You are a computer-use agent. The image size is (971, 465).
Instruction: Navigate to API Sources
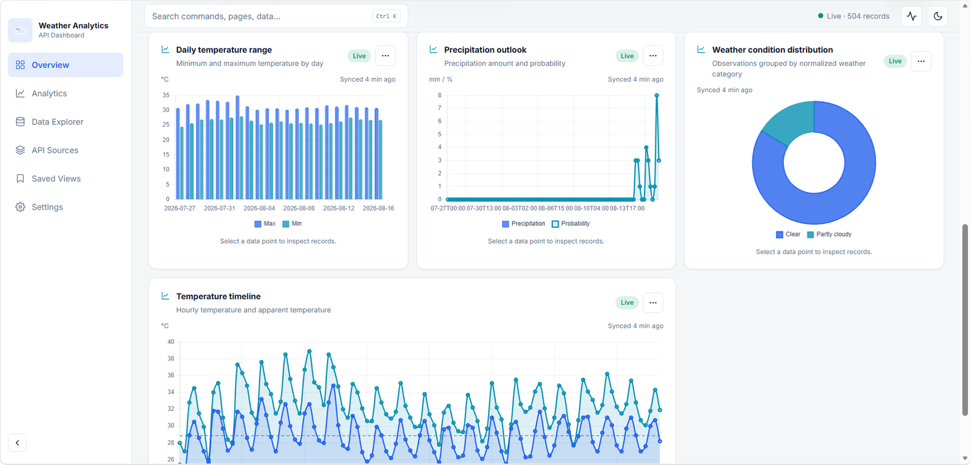(x=66, y=150)
